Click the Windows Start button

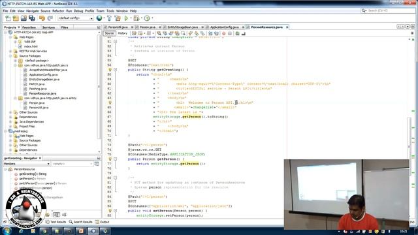click(7, 230)
